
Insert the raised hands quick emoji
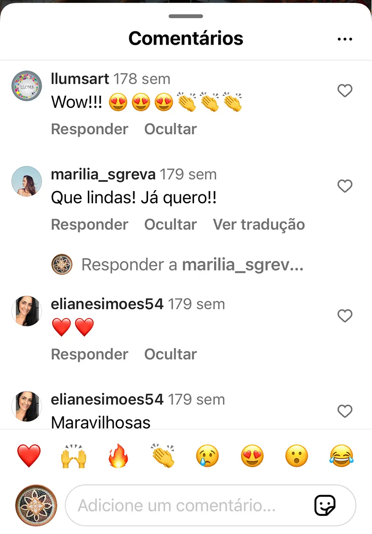click(x=74, y=456)
